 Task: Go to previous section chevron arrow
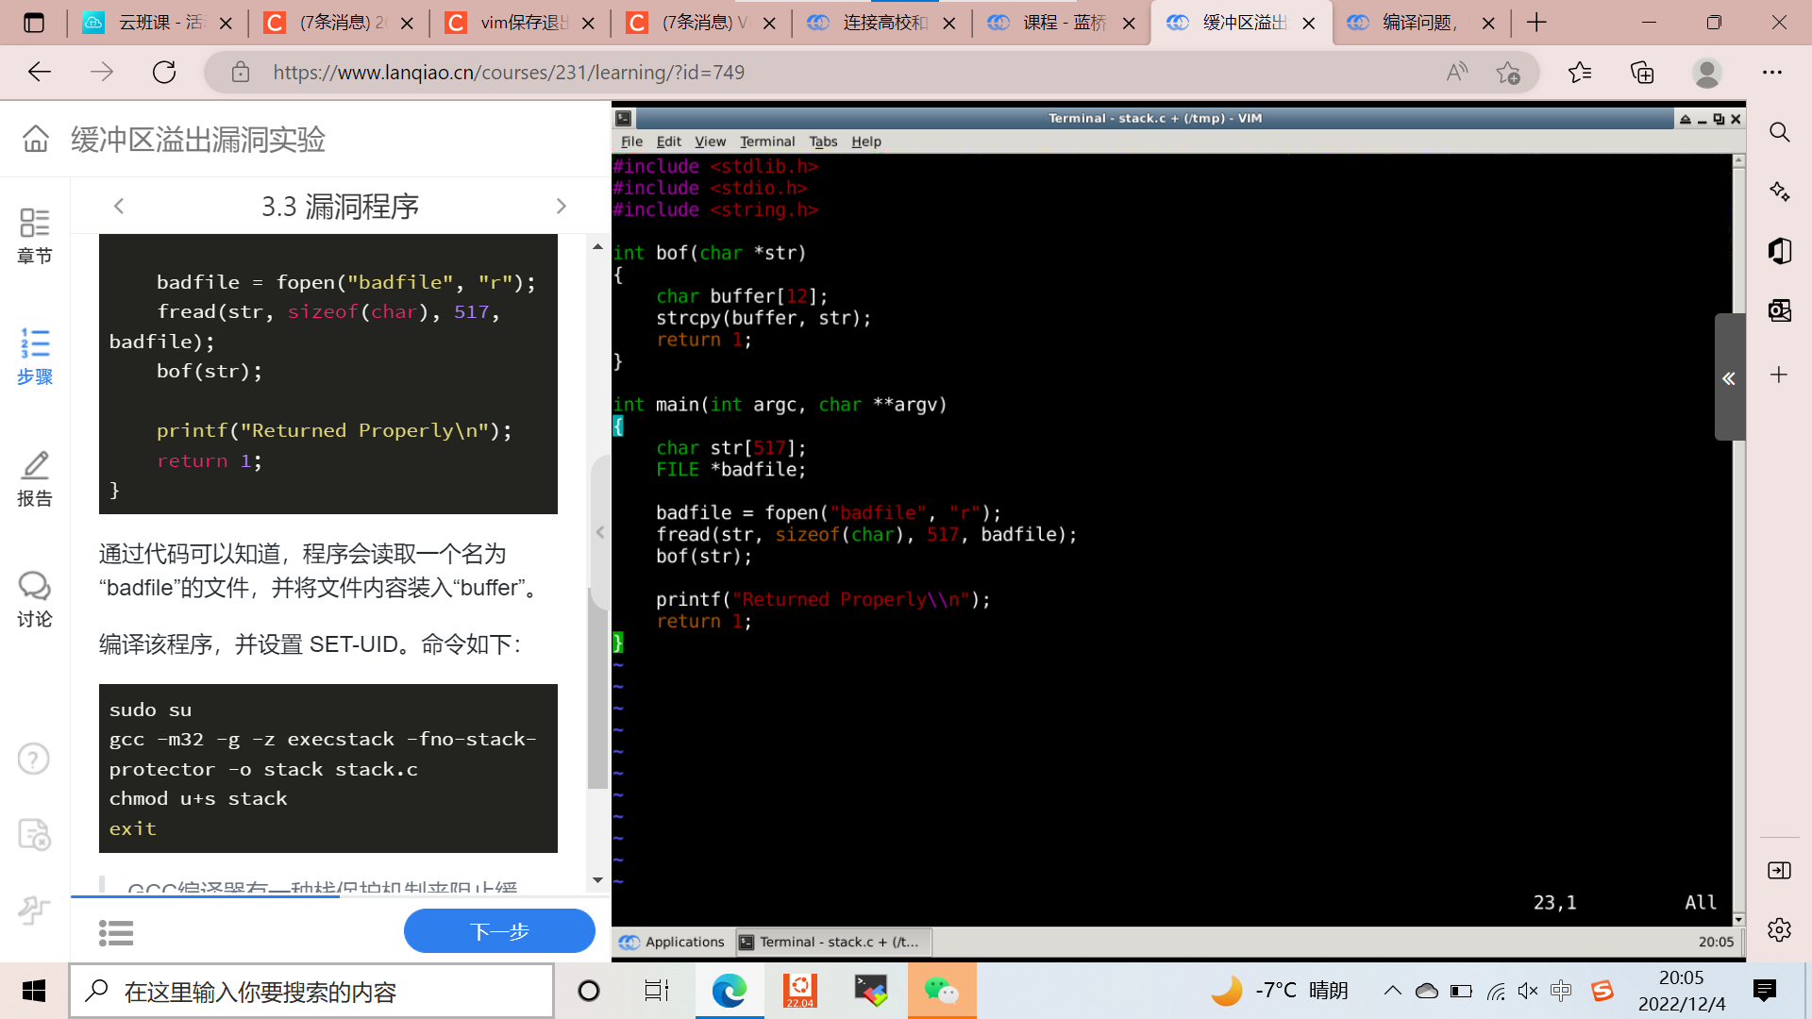tap(119, 206)
